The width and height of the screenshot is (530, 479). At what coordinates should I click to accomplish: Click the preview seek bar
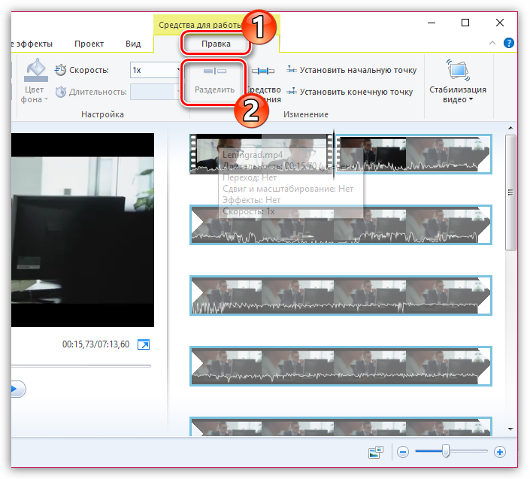(x=81, y=365)
